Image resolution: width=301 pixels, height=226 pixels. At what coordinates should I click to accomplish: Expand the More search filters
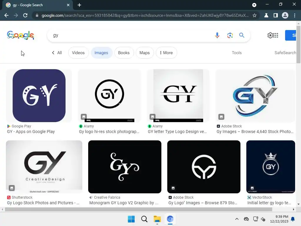pyautogui.click(x=166, y=53)
